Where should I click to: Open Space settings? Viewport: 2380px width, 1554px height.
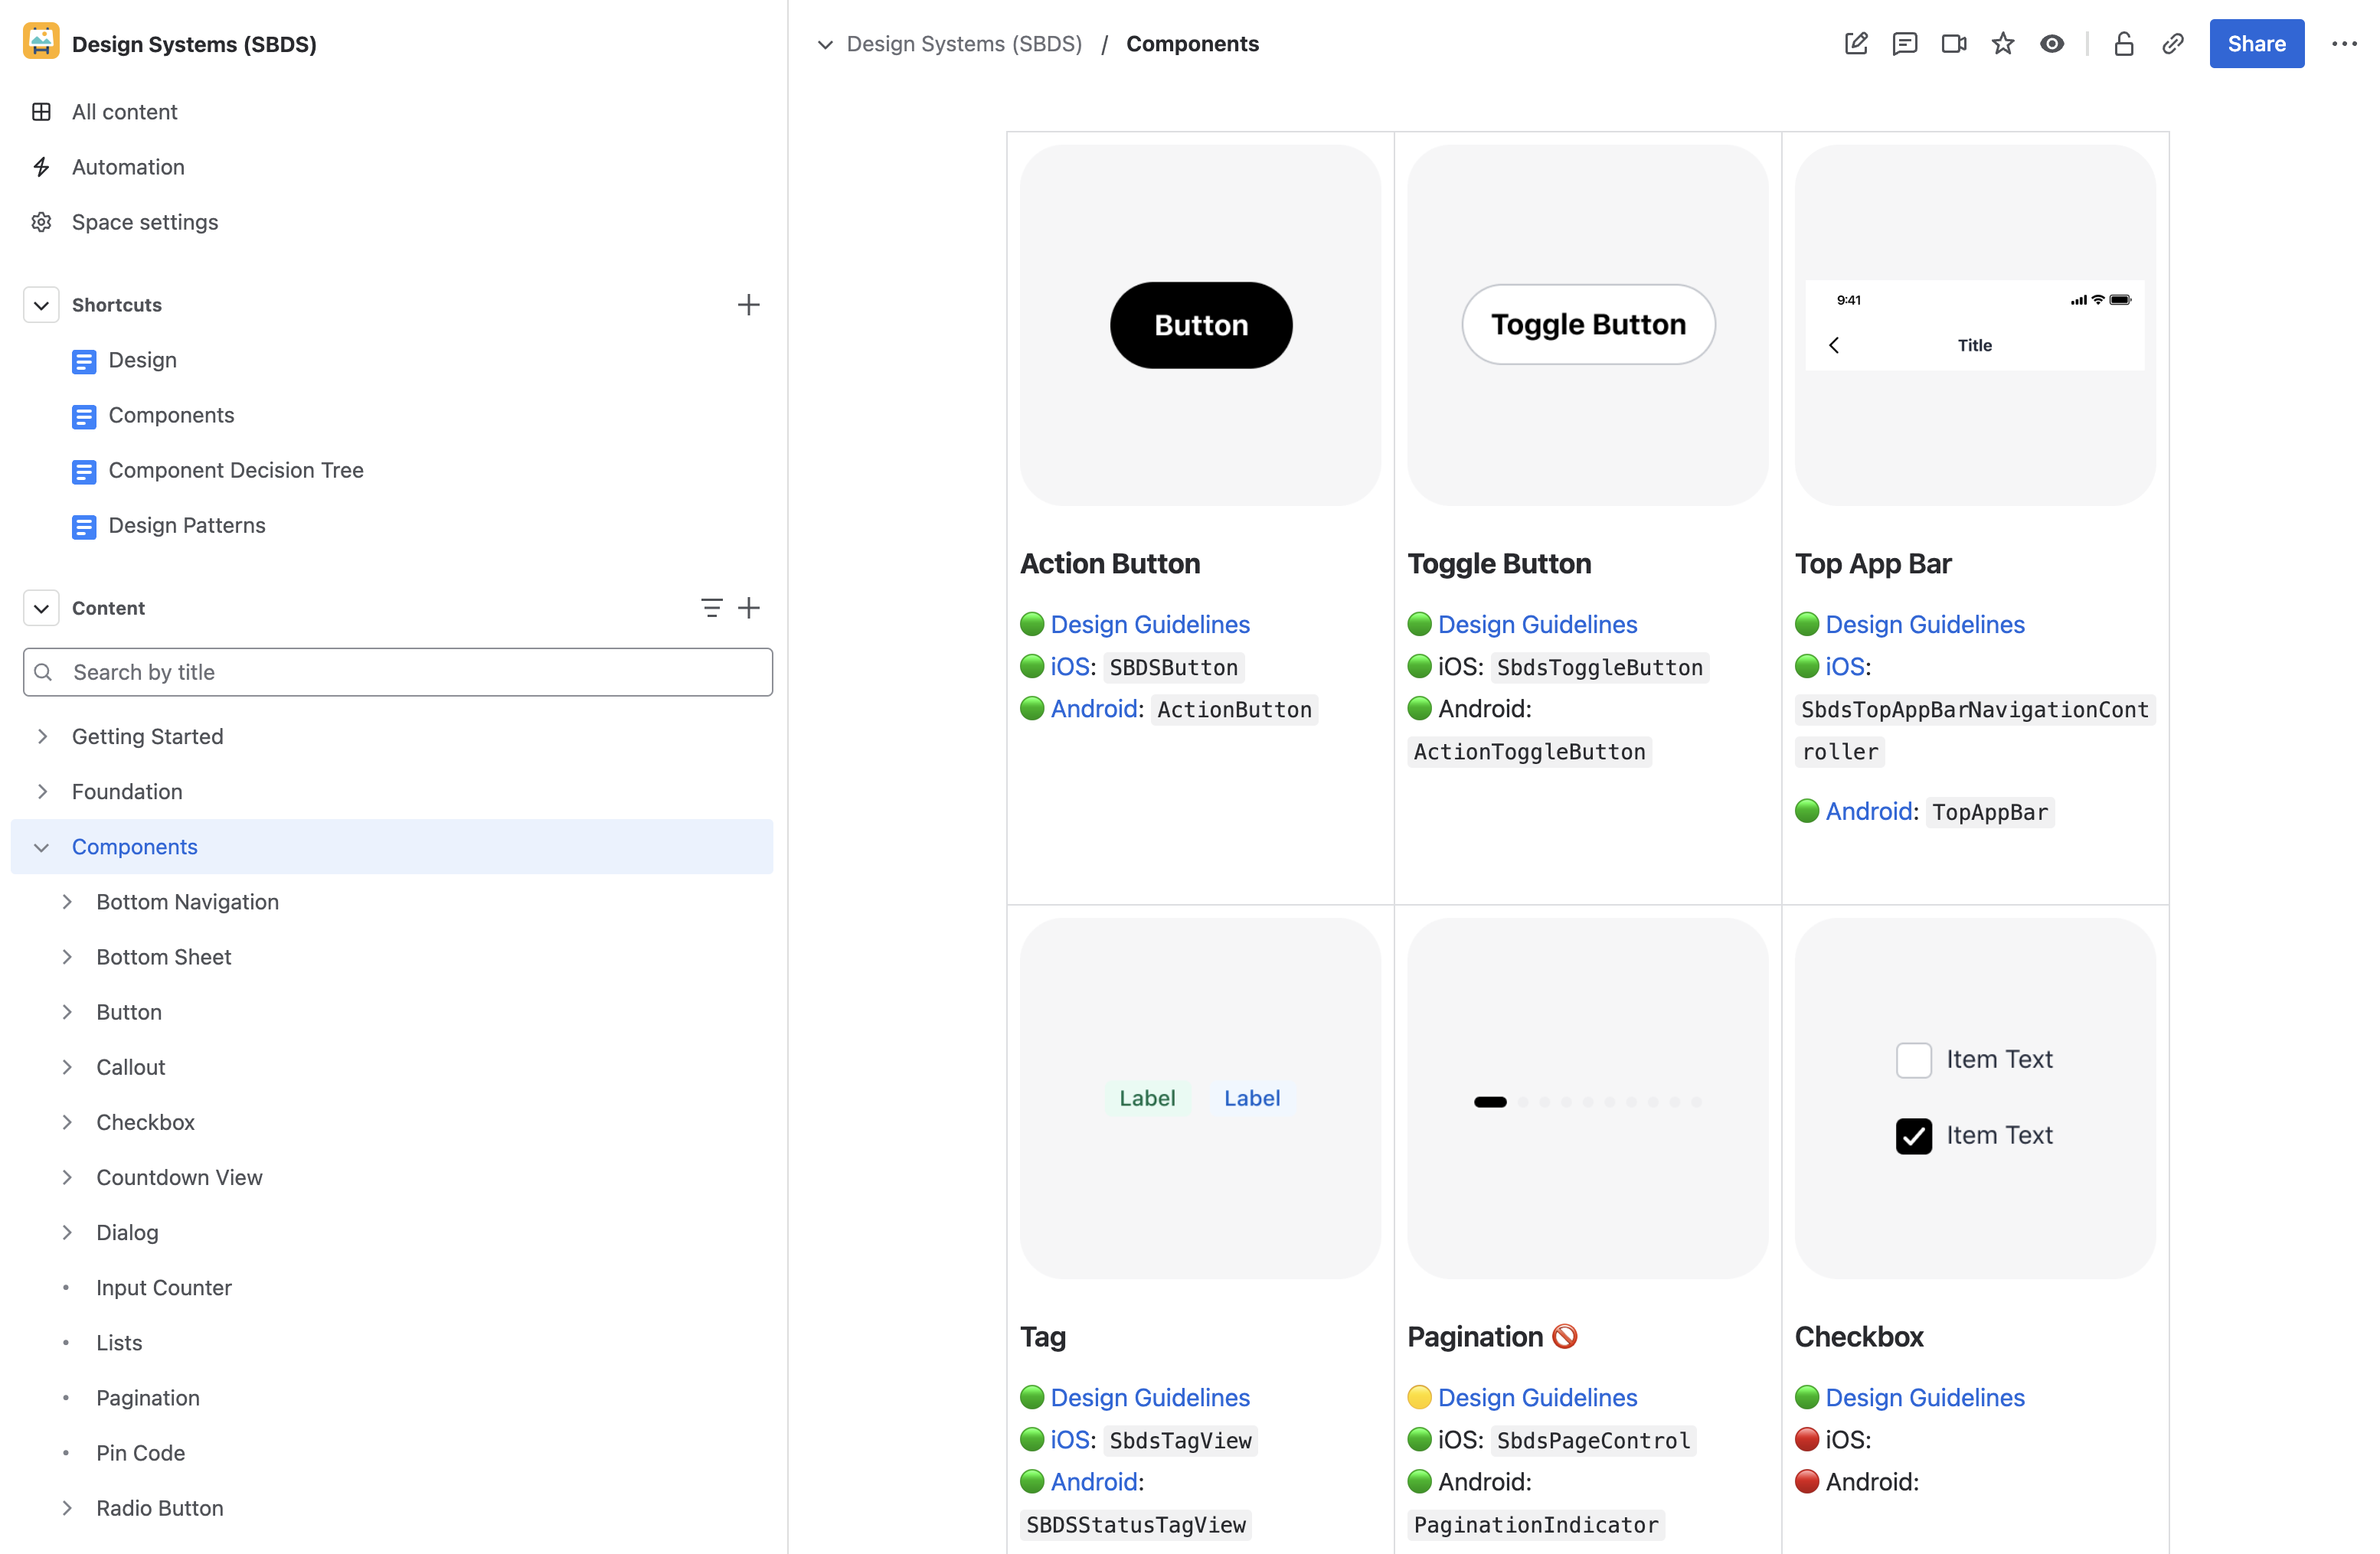(x=145, y=222)
